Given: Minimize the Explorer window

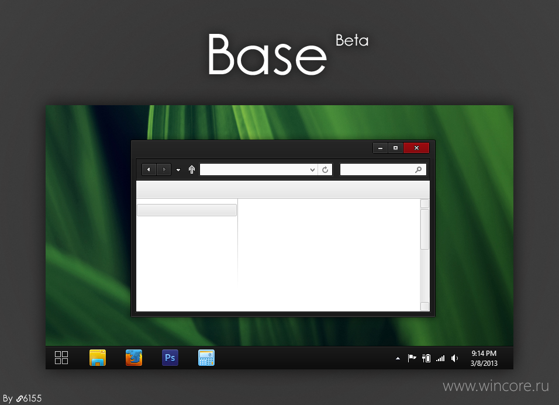Looking at the screenshot, I should [x=381, y=148].
